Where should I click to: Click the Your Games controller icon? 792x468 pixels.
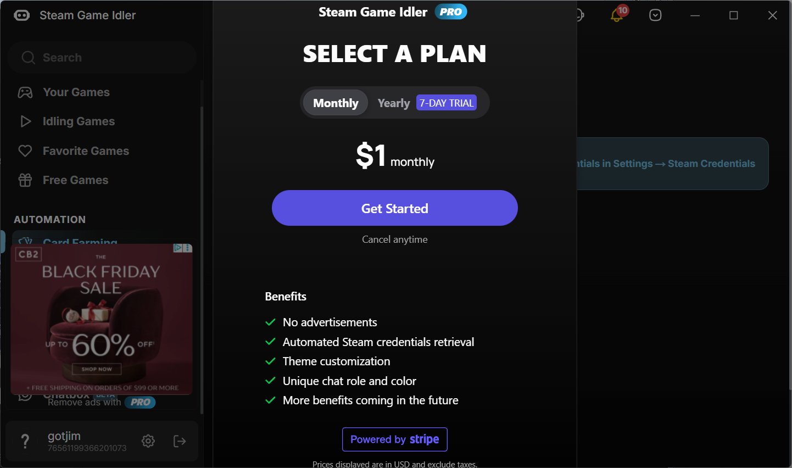(25, 92)
